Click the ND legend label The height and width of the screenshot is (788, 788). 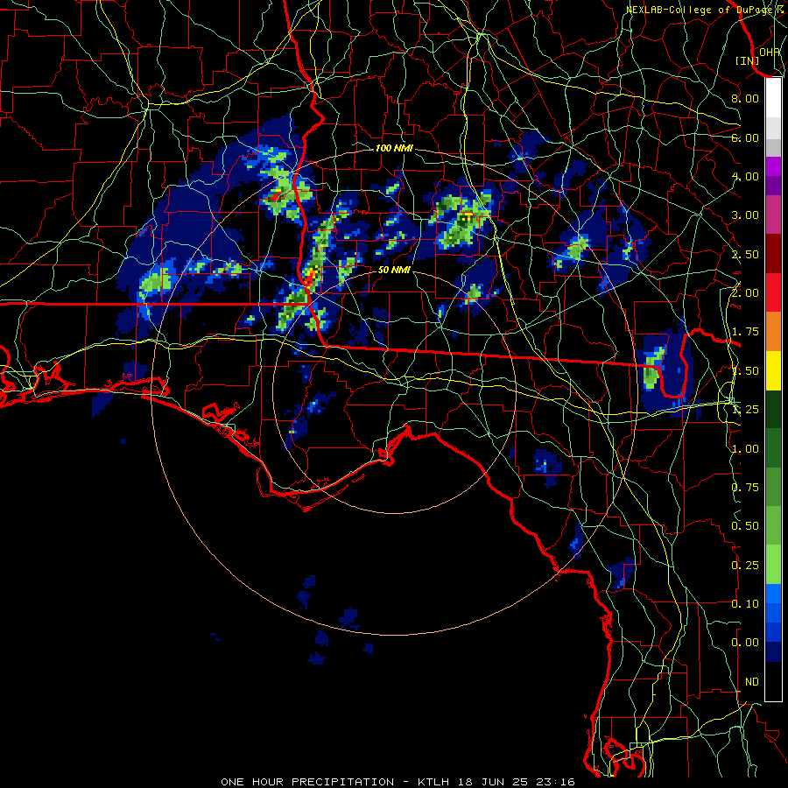(752, 682)
